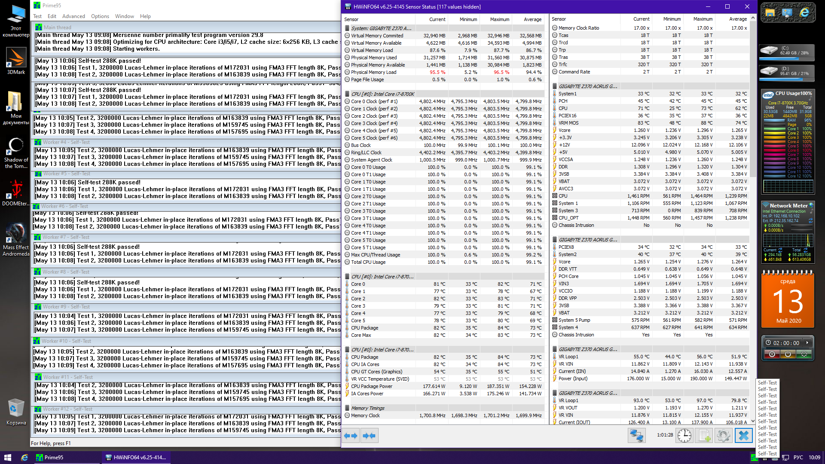Click the timer gadget play arrow
Image resolution: width=825 pixels, height=464 pixels.
pos(807,343)
